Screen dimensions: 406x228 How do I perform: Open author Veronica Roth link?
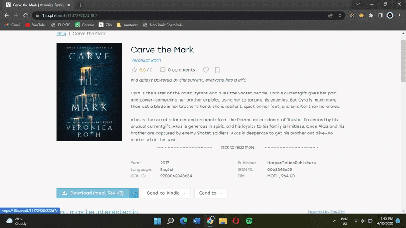point(146,60)
